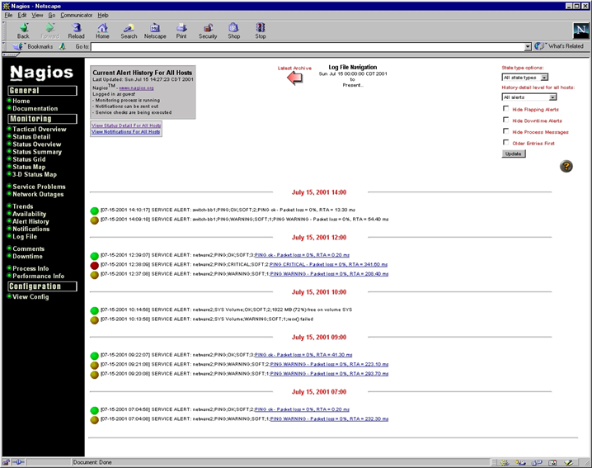Enable Hide Flapping Alerts checkbox

click(x=505, y=108)
